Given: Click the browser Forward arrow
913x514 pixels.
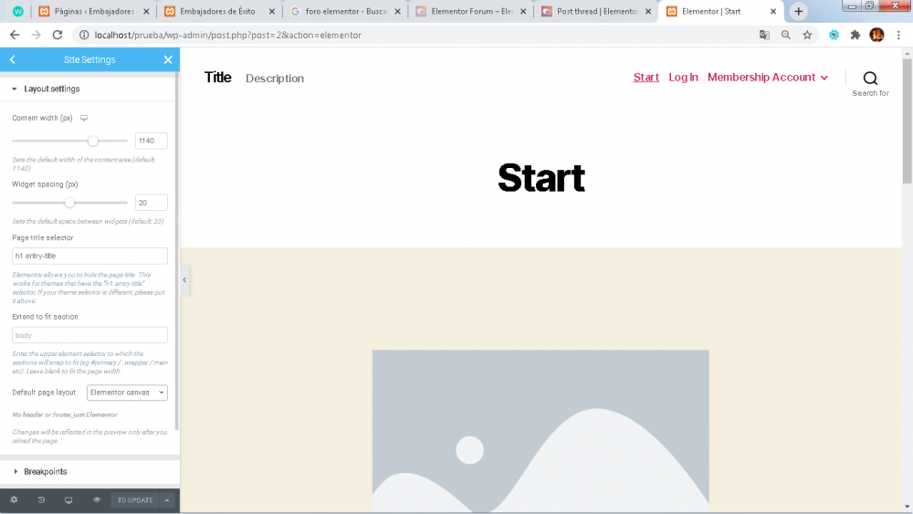Looking at the screenshot, I should tap(37, 35).
